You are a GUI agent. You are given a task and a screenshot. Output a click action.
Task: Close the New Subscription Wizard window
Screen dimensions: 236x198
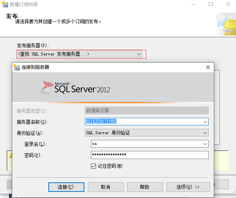[228, 4]
